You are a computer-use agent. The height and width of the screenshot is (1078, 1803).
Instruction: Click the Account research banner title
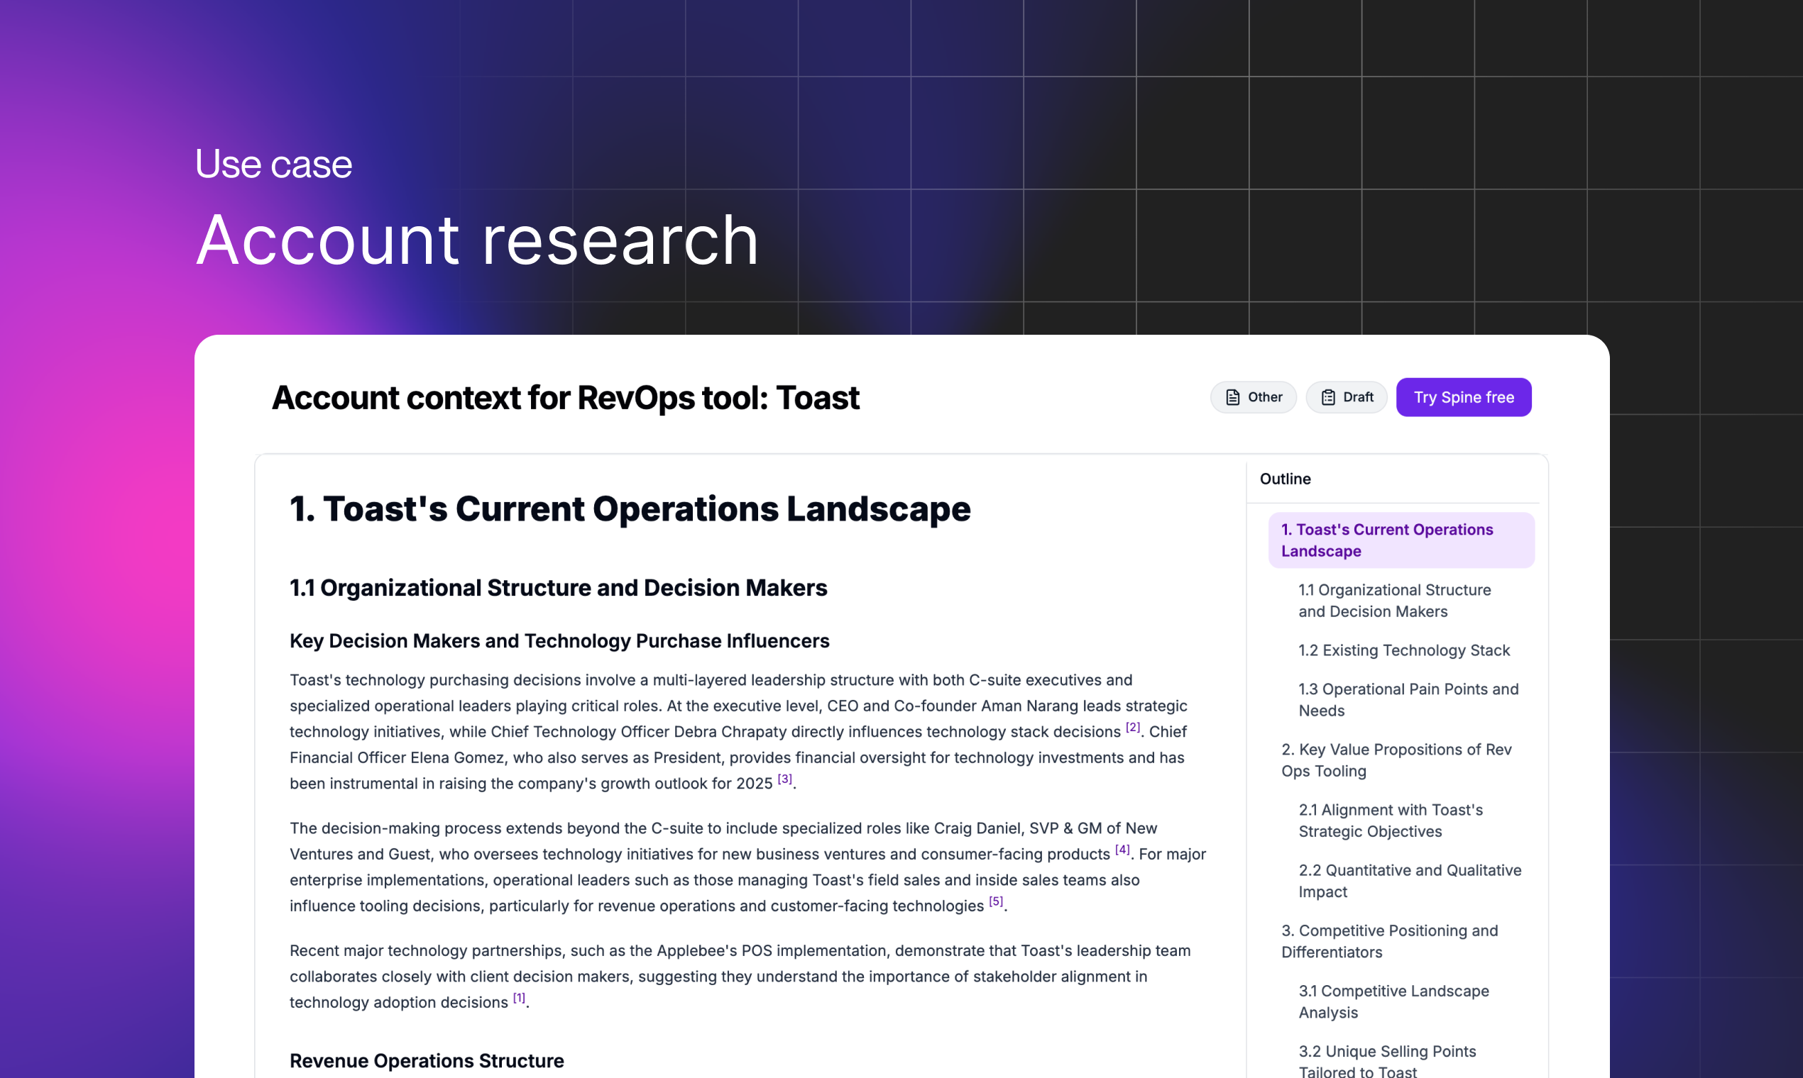click(x=477, y=240)
